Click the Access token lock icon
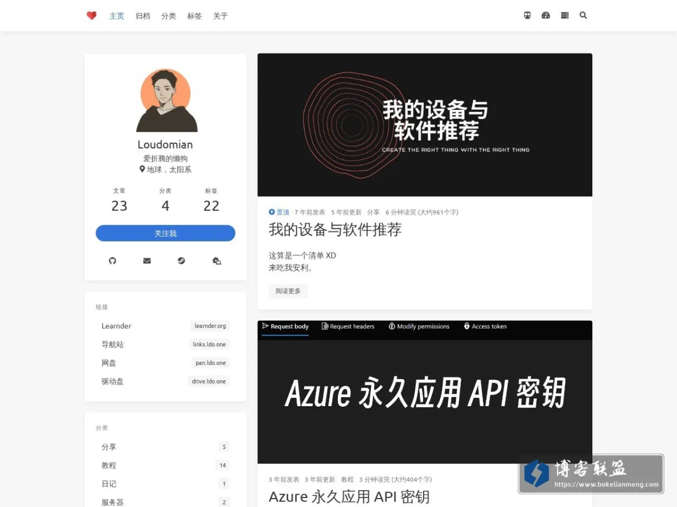 pyautogui.click(x=467, y=326)
